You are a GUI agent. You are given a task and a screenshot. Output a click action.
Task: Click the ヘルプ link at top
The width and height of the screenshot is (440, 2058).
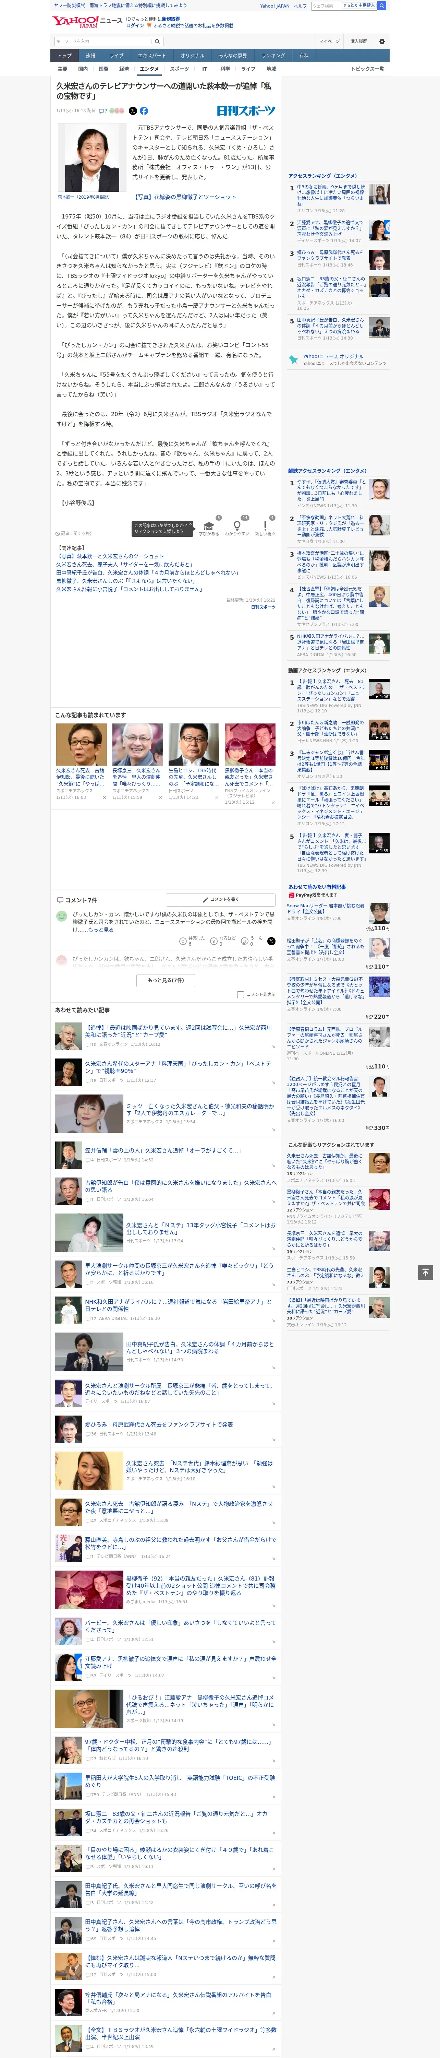(x=300, y=5)
